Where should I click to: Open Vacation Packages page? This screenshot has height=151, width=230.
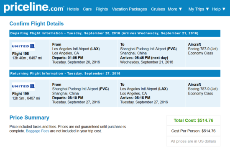pyautogui.click(x=129, y=9)
